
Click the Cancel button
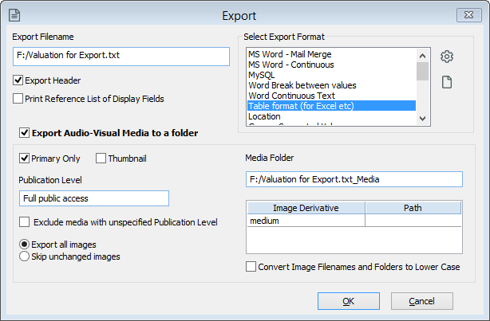click(422, 301)
